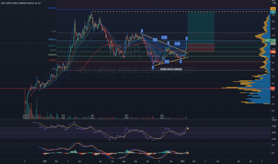Click the orange 16.4 price label
Image resolution: width=278 pixels, height=164 pixels.
pos(273,9)
